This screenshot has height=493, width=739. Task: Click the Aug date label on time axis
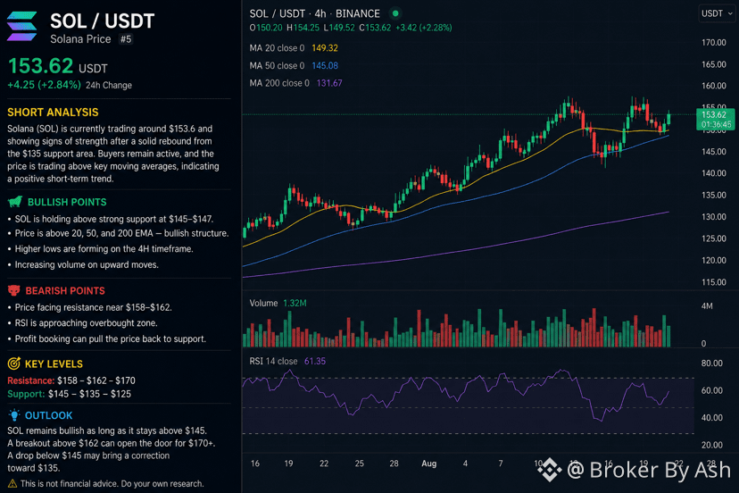coord(429,464)
